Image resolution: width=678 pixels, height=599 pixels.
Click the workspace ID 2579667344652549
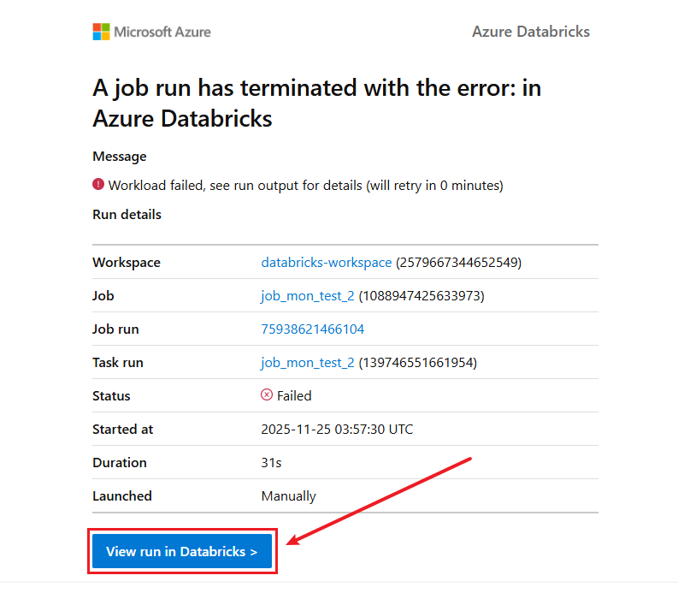tap(458, 263)
